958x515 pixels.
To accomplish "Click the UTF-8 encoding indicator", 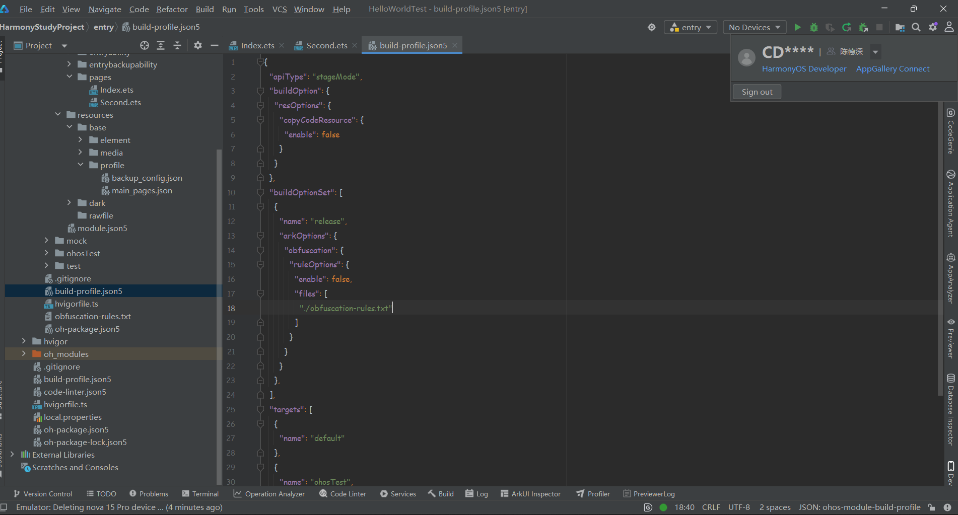I will 738,507.
